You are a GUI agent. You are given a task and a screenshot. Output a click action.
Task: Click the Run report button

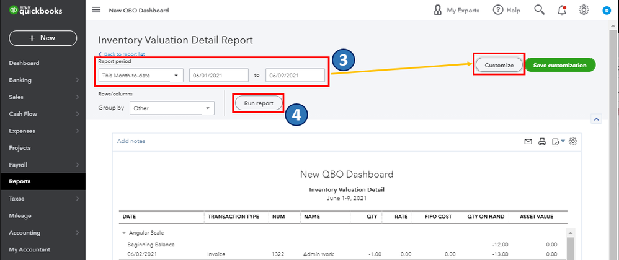[x=259, y=103]
